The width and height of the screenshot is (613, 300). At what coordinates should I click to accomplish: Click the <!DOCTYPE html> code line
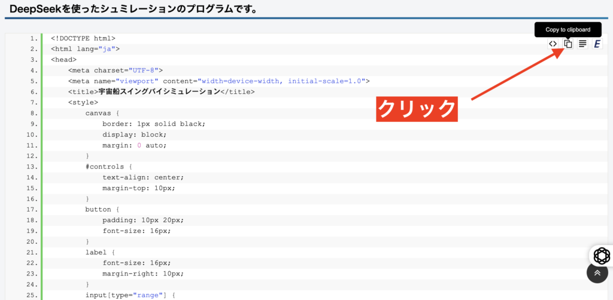[83, 38]
